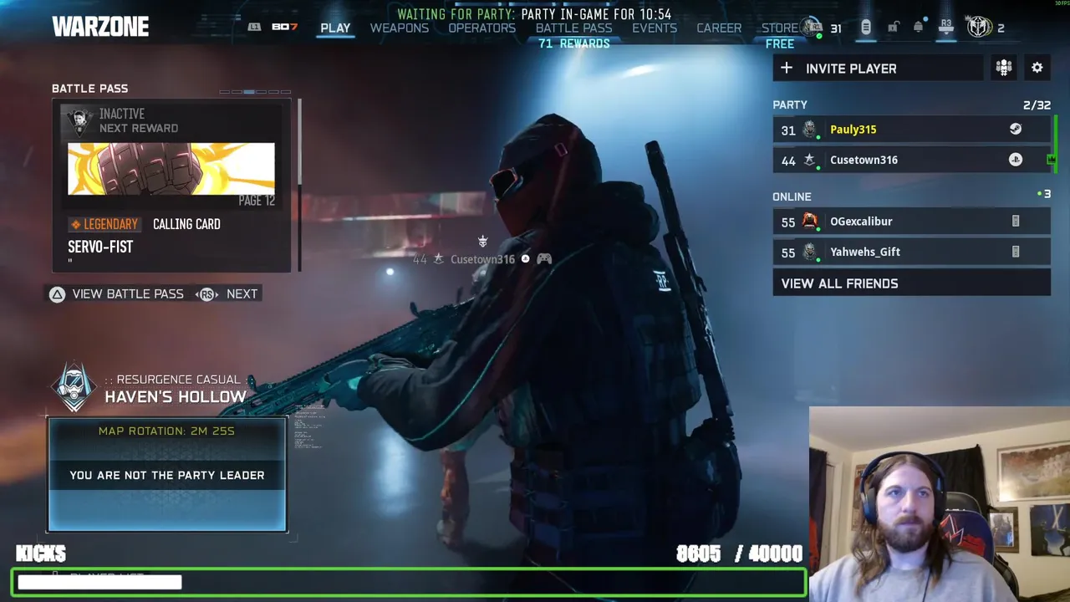Select OGexcalibur in online friends

(x=911, y=222)
